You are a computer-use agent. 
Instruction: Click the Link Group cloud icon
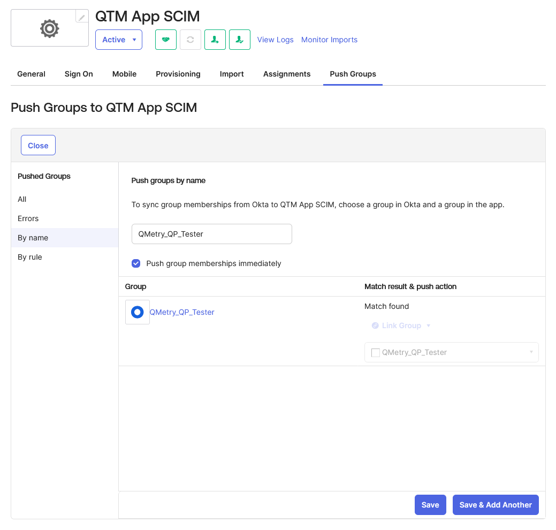click(375, 325)
